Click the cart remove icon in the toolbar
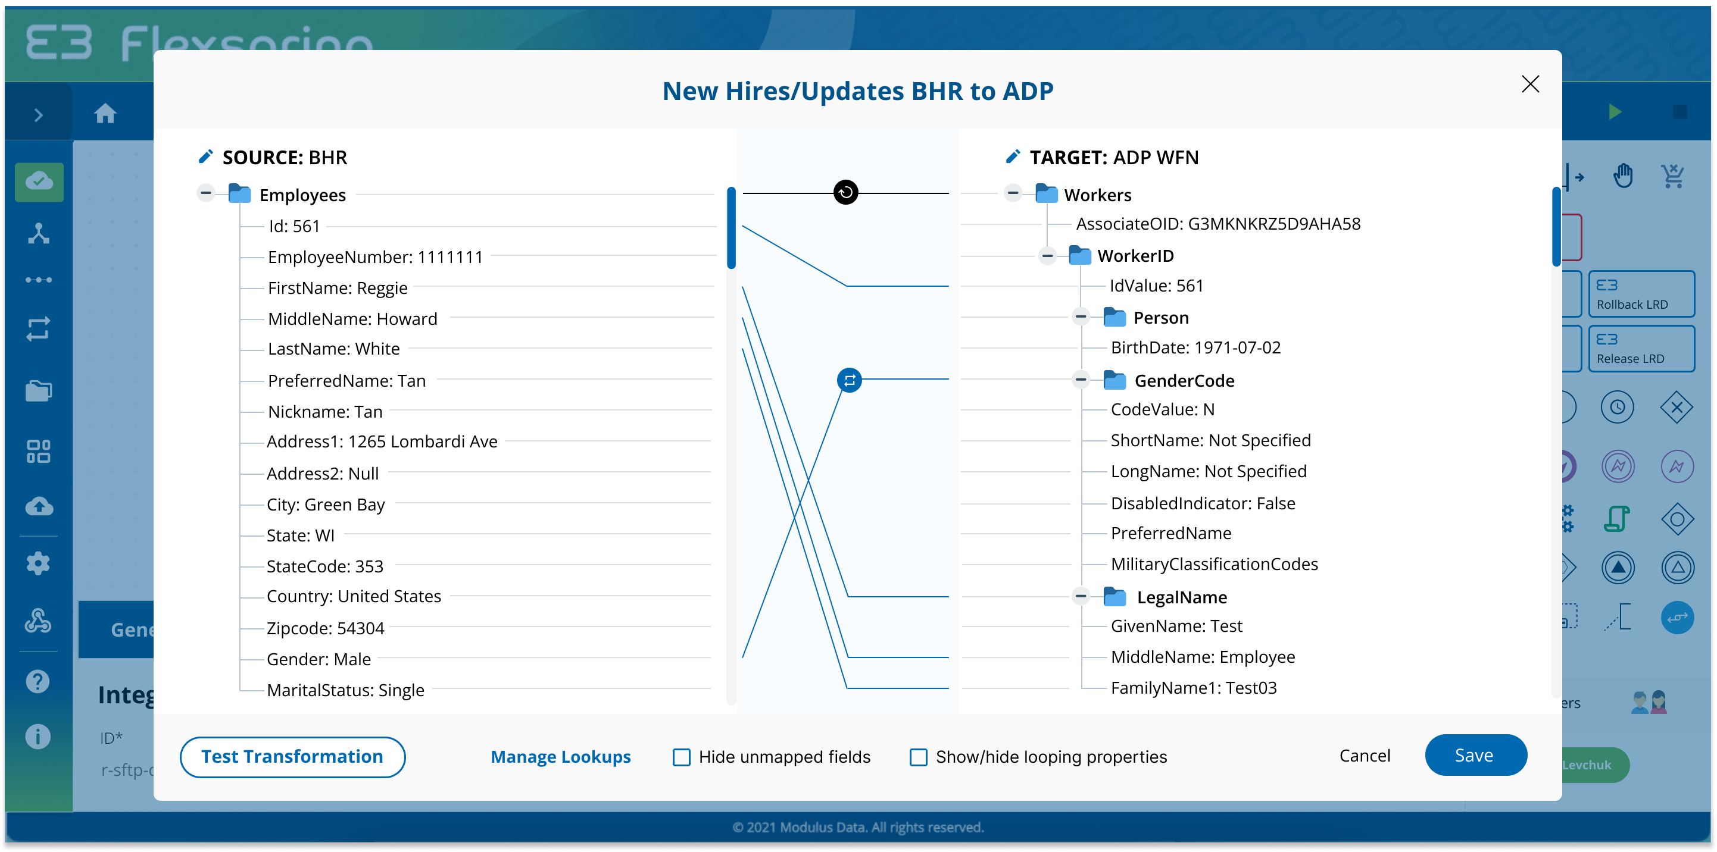The image size is (1717, 852). (x=1674, y=177)
